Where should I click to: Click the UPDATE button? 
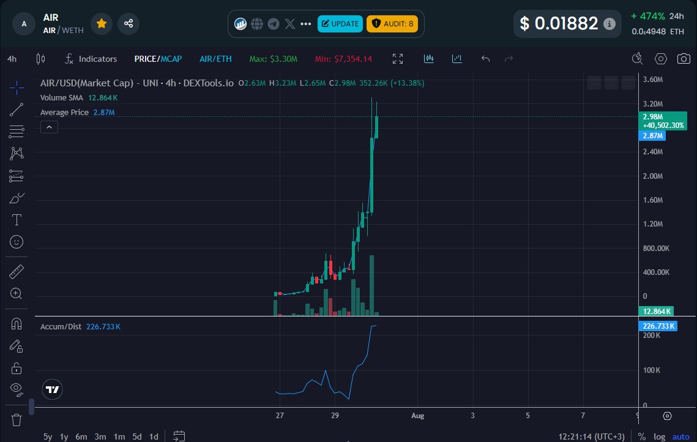coord(340,23)
